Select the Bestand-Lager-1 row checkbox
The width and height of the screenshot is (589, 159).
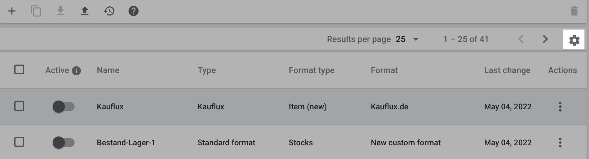(19, 142)
